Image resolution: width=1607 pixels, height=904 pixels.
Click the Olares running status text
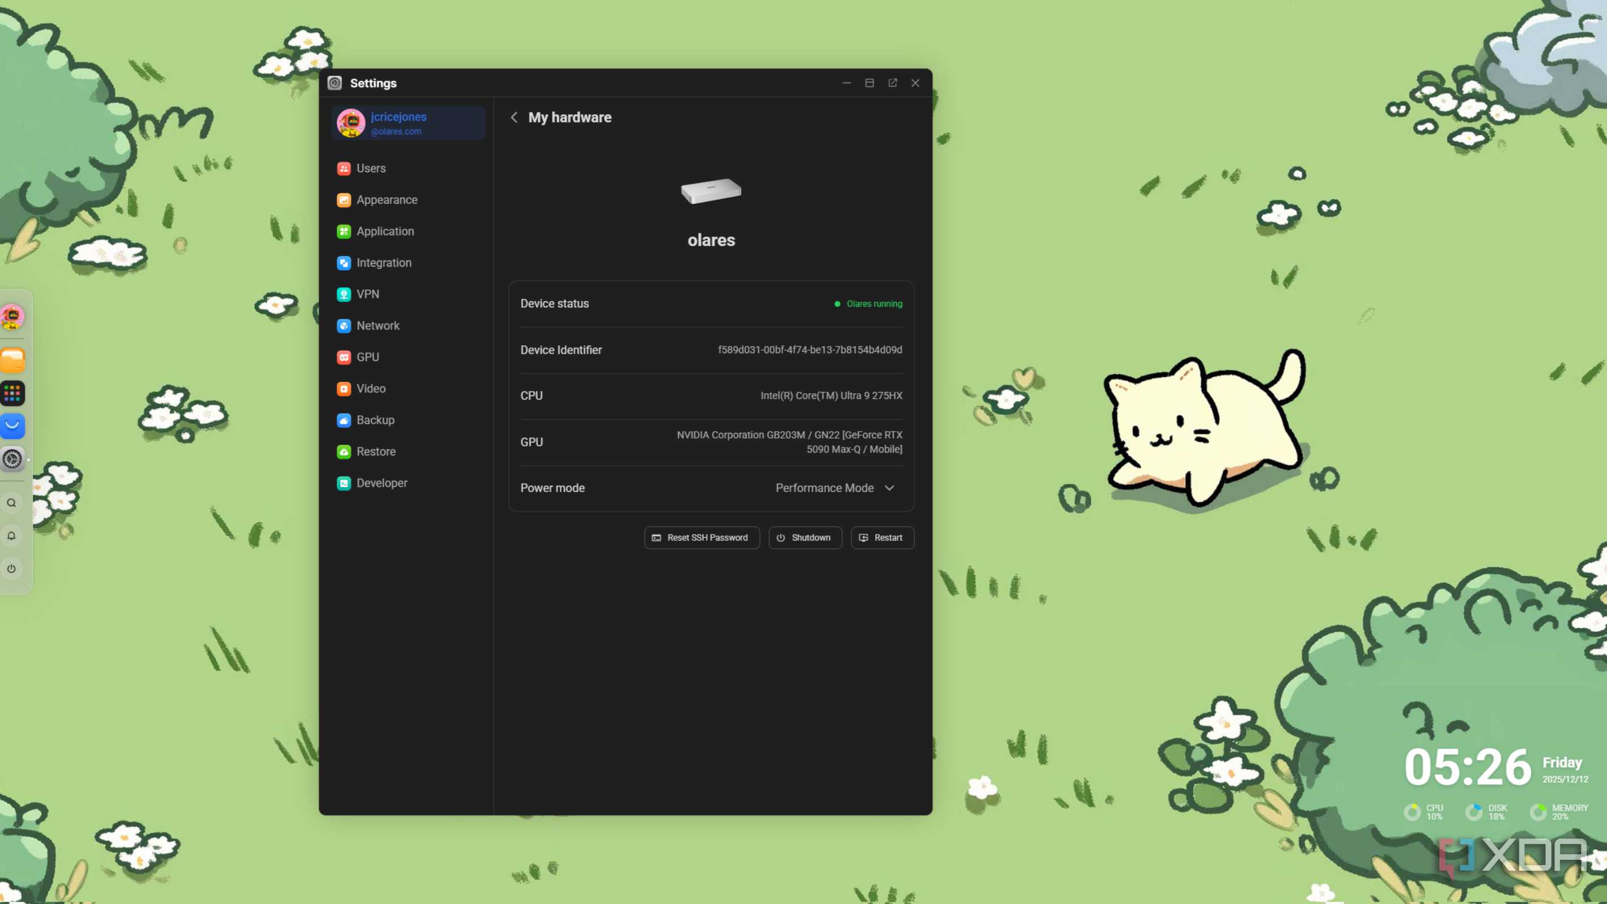tap(874, 304)
